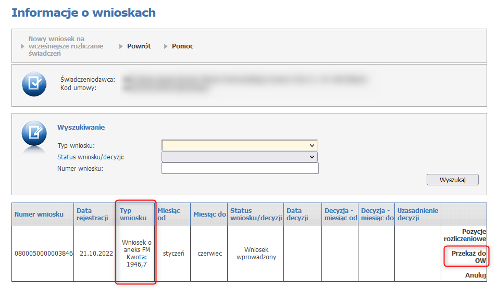Open Nowy wniosek na wcześniejsze rozliczanie świadczeń
This screenshot has width=497, height=290.
pos(65,46)
